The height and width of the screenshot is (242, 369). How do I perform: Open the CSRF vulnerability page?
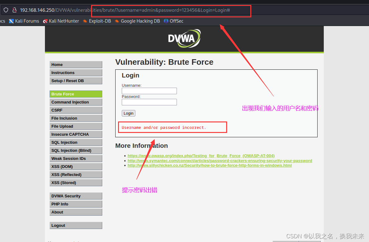[76, 110]
